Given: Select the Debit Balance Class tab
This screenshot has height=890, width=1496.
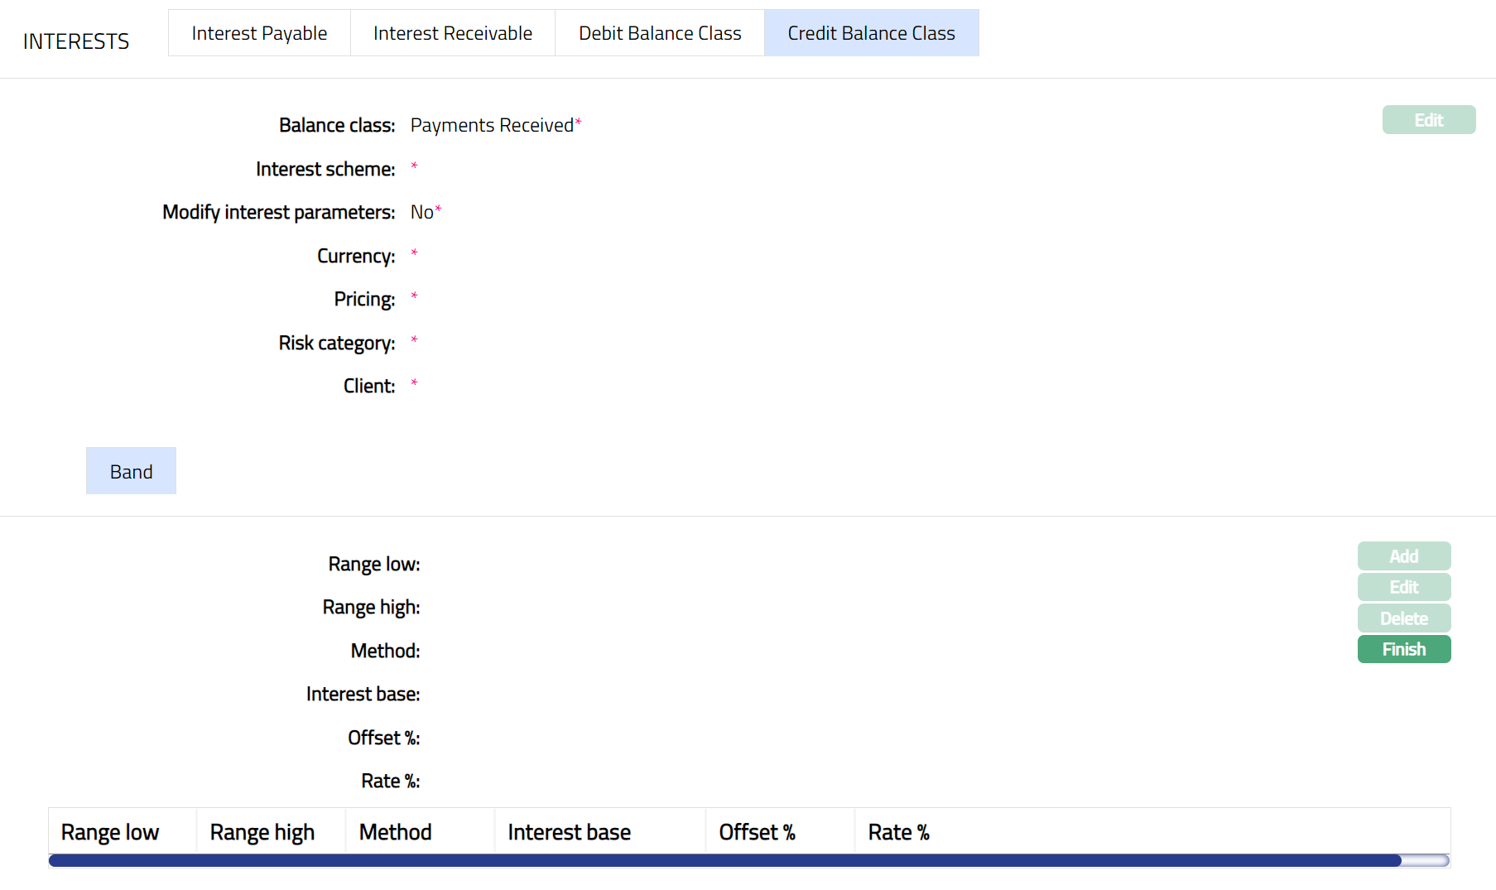Looking at the screenshot, I should (660, 33).
